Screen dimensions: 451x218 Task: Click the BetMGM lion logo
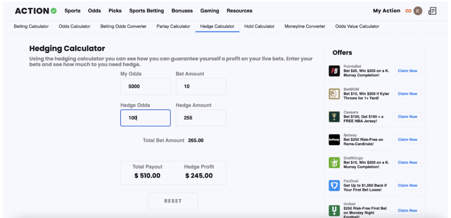pos(334,94)
